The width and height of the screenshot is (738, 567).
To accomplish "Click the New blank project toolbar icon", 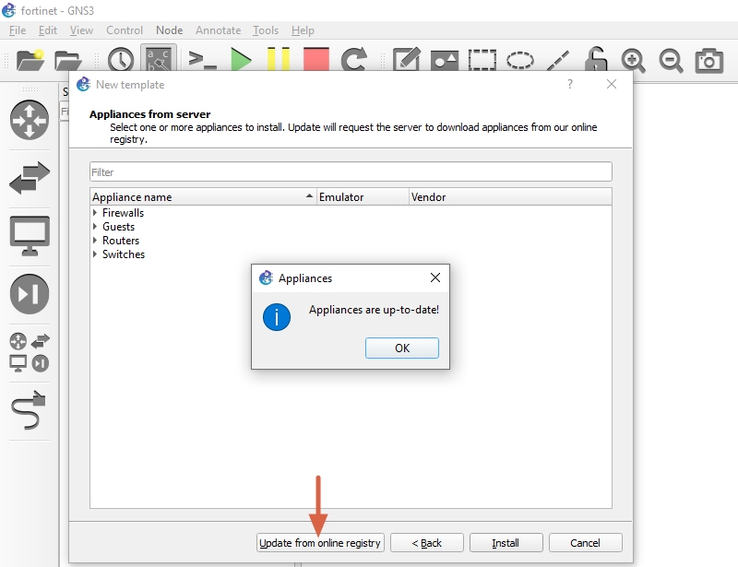I will (x=30, y=60).
